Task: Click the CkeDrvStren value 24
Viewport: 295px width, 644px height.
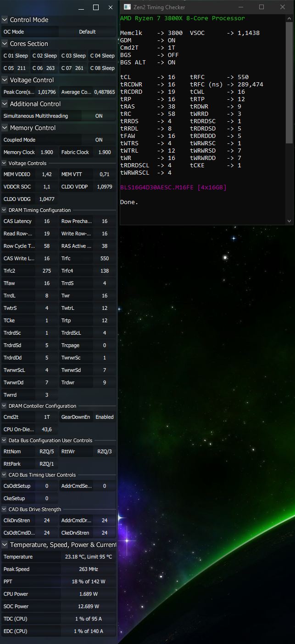Action: [105, 533]
